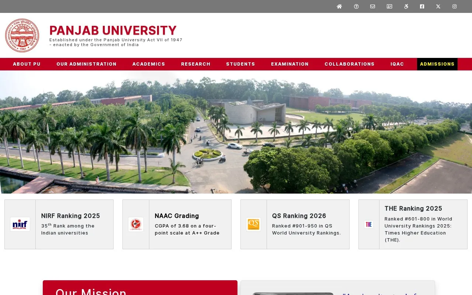Click the Panjab University emblem logo

(x=22, y=35)
